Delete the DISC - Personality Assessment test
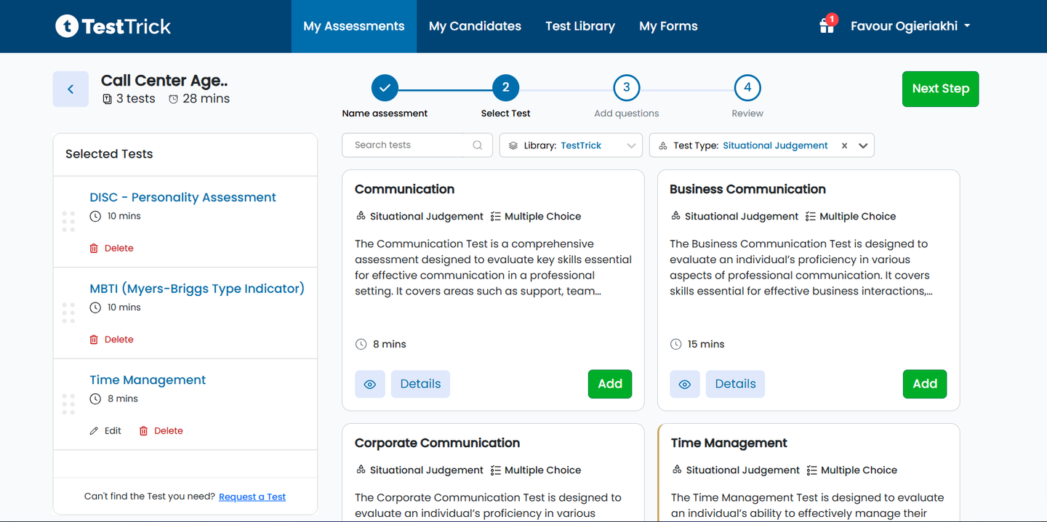 coord(111,248)
